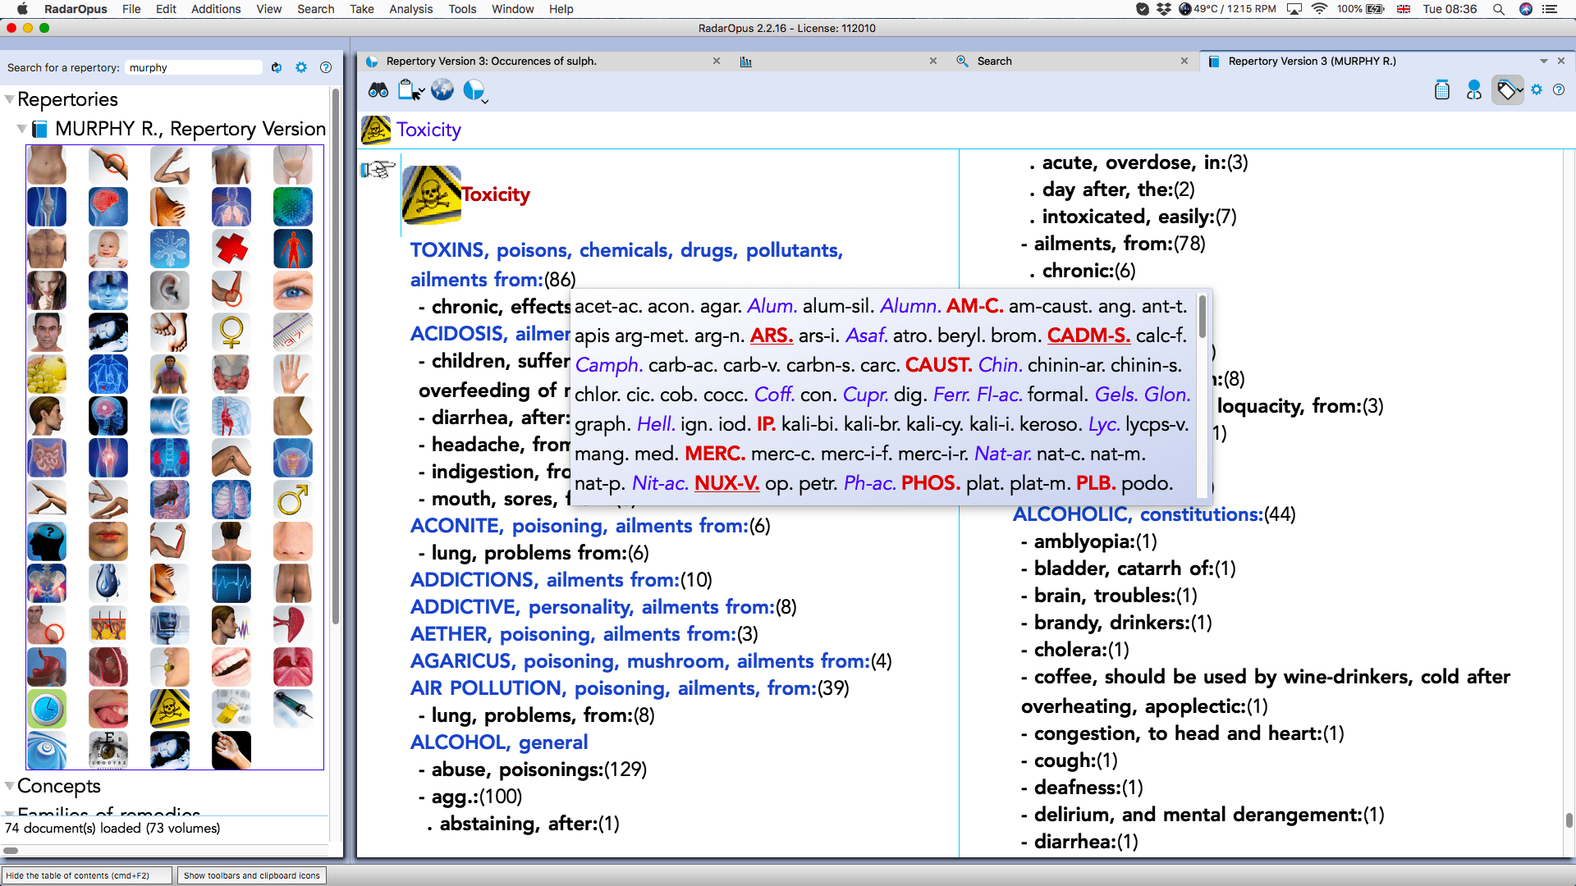Open the Tools menu
Viewport: 1576px width, 886px height.
462,9
